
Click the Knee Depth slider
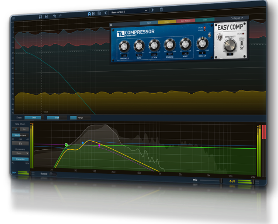34,118
